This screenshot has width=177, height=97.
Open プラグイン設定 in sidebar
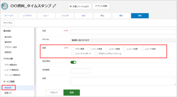pyautogui.click(x=11, y=47)
